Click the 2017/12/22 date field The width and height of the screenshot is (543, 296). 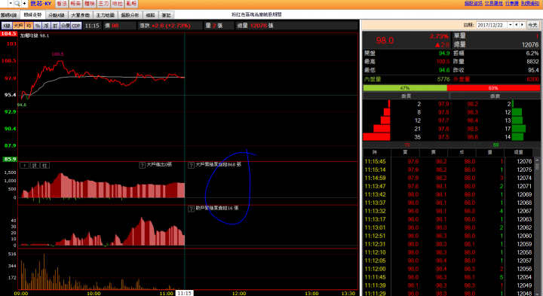[492, 25]
